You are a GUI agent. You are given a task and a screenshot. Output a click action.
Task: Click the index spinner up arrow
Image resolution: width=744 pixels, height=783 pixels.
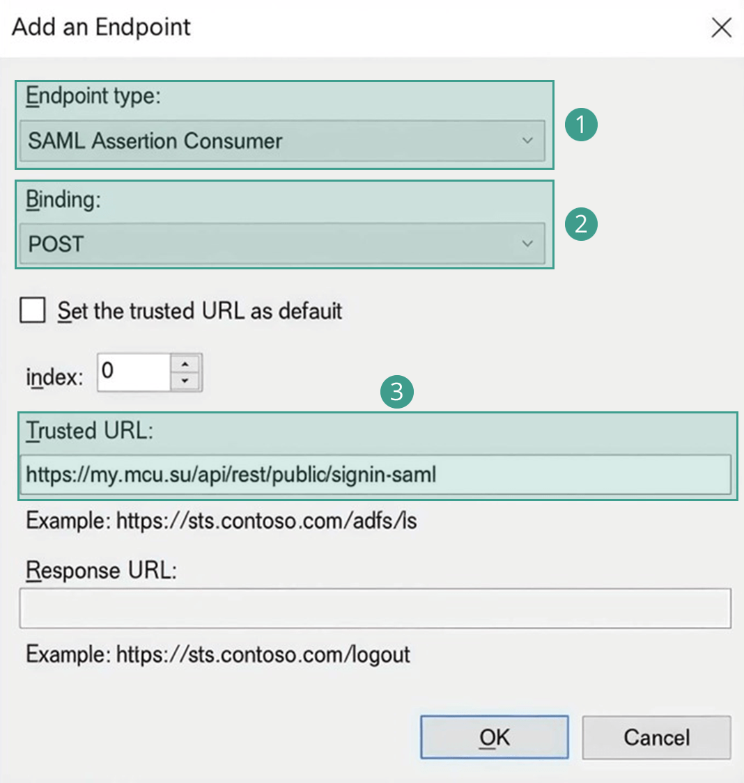(x=184, y=365)
